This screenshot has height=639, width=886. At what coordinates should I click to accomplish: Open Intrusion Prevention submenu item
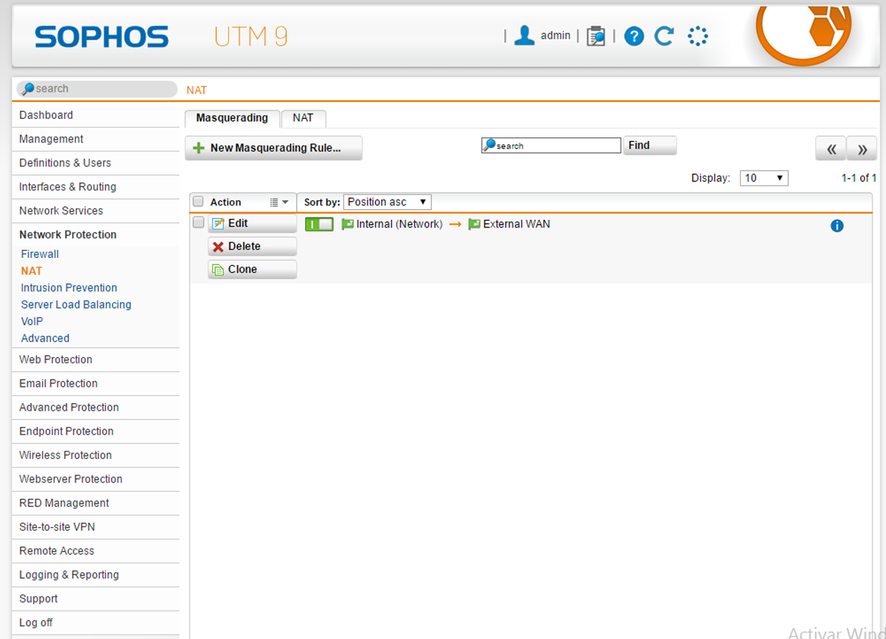[69, 288]
